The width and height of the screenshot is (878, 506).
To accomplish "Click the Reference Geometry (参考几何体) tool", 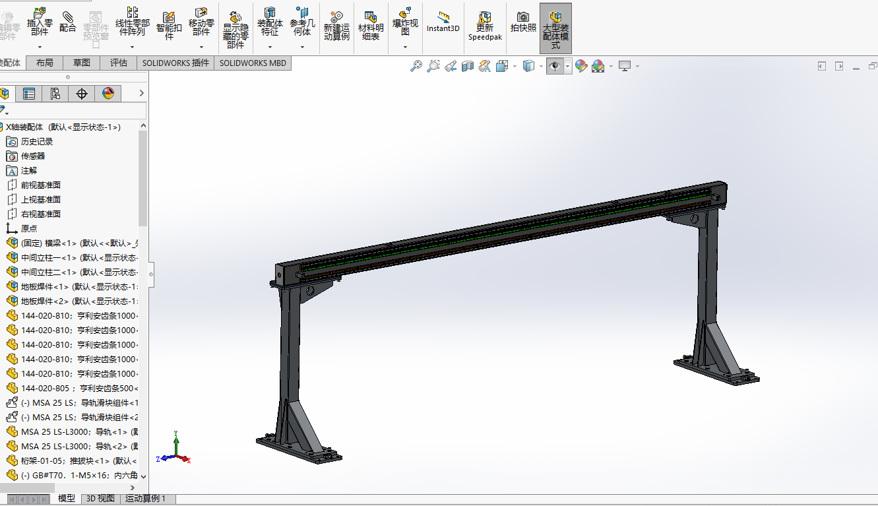I will (303, 21).
